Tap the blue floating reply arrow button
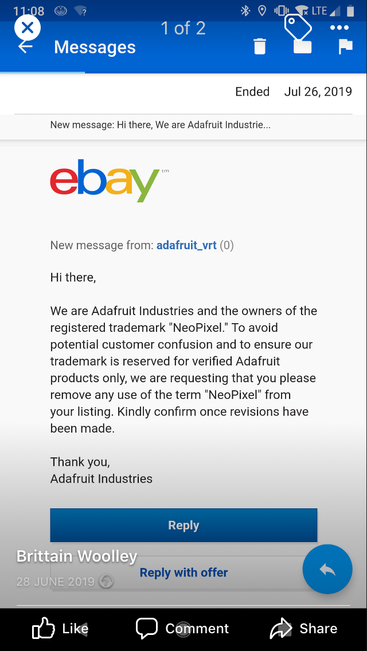The width and height of the screenshot is (367, 651). coord(327,569)
